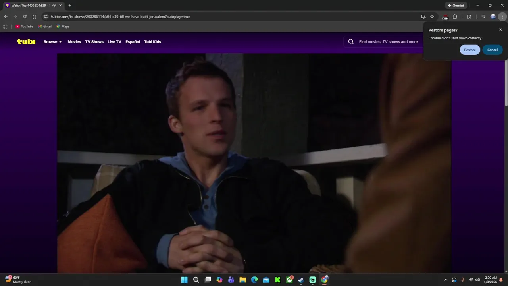This screenshot has width=508, height=286.
Task: Click the Tubi video player
Action: pyautogui.click(x=254, y=163)
